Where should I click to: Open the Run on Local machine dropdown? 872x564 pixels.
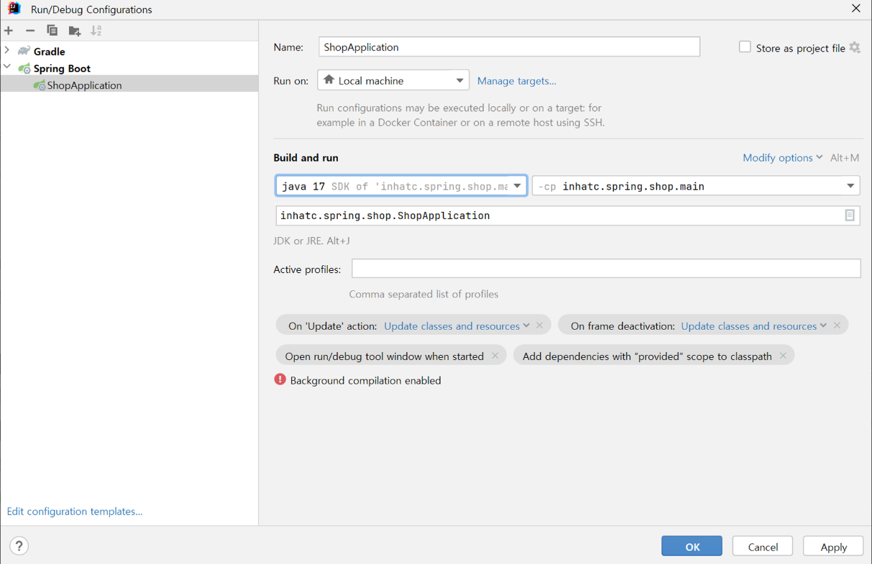pos(393,80)
